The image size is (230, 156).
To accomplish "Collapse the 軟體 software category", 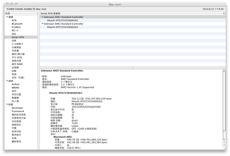I will tap(7, 104).
